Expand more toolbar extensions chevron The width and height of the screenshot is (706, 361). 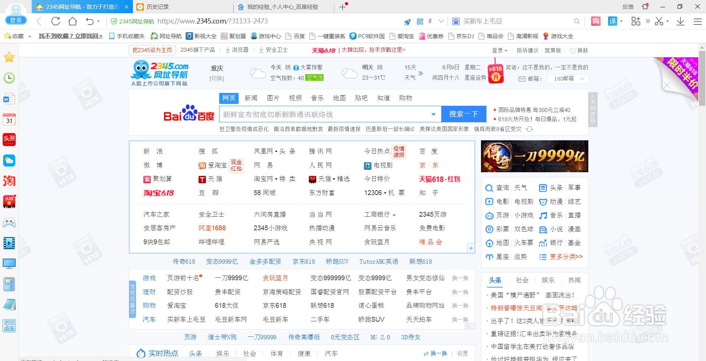tap(648, 21)
